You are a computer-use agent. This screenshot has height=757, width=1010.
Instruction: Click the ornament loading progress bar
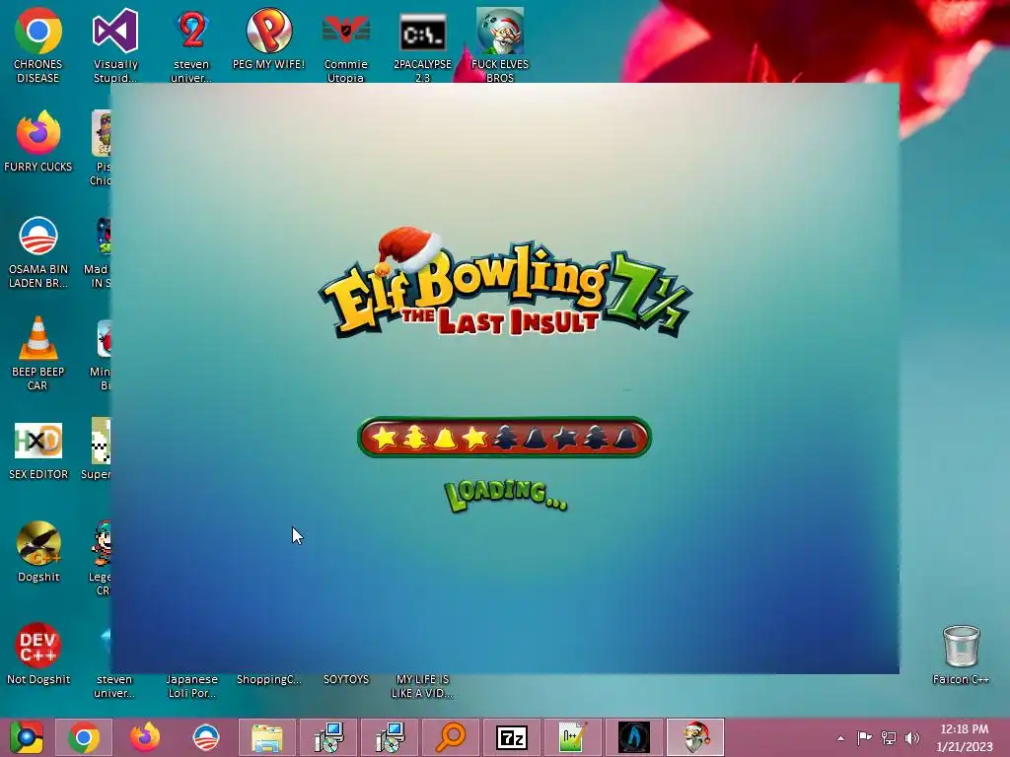(504, 438)
